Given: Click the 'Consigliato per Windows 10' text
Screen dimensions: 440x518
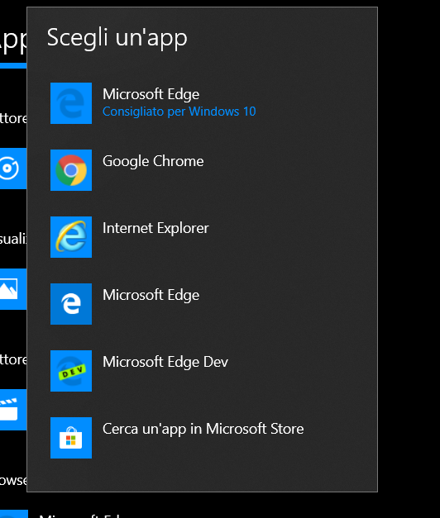Looking at the screenshot, I should tap(179, 112).
